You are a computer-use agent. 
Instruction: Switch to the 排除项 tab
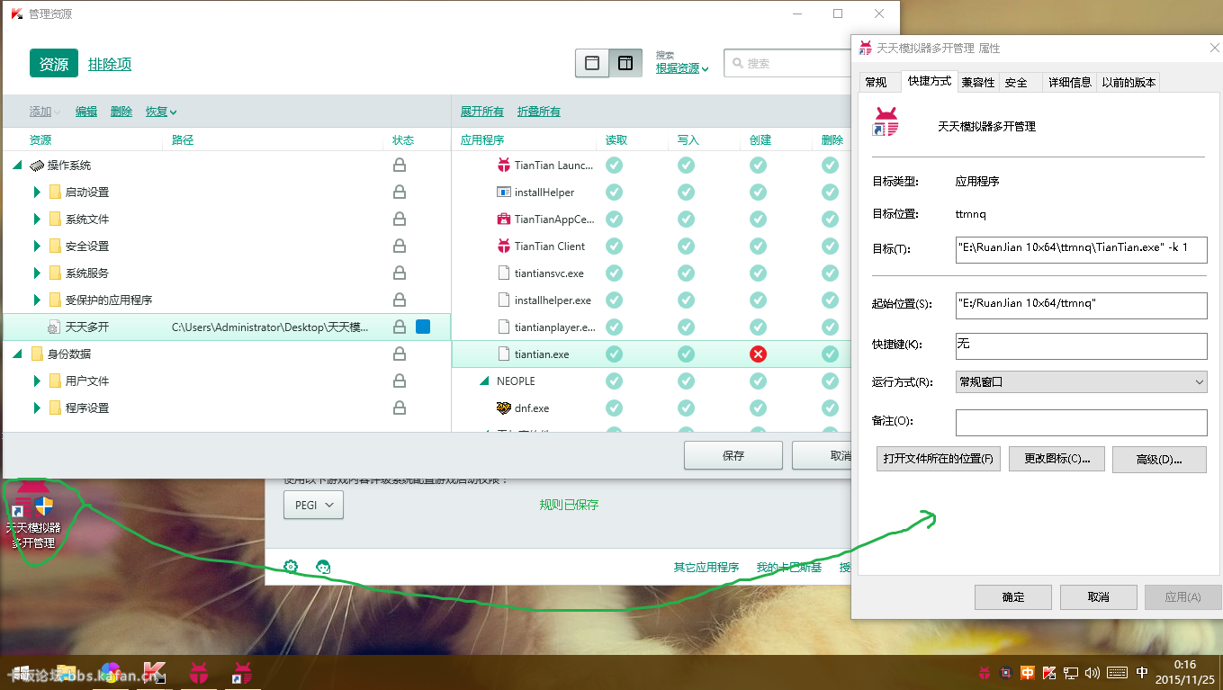[110, 64]
